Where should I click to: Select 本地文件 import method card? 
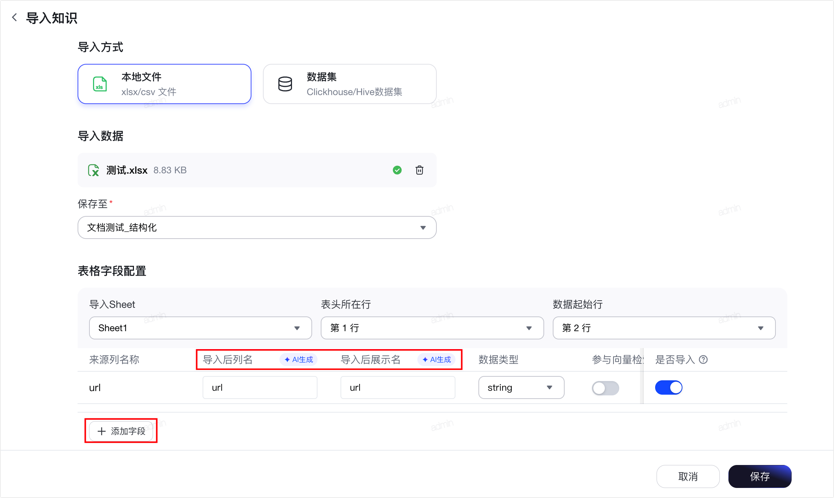tap(165, 84)
